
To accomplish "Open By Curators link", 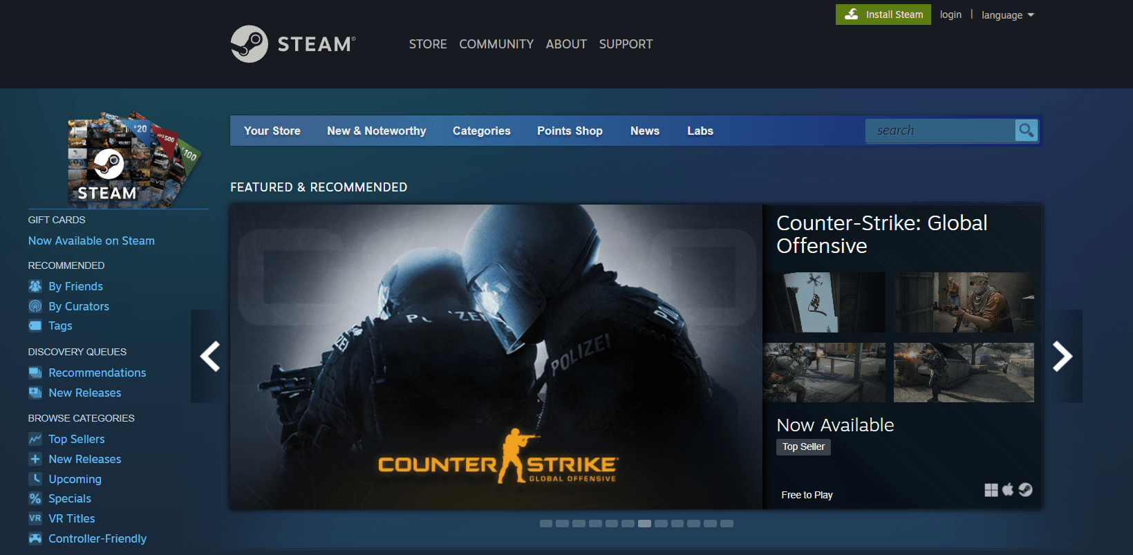I will [79, 306].
